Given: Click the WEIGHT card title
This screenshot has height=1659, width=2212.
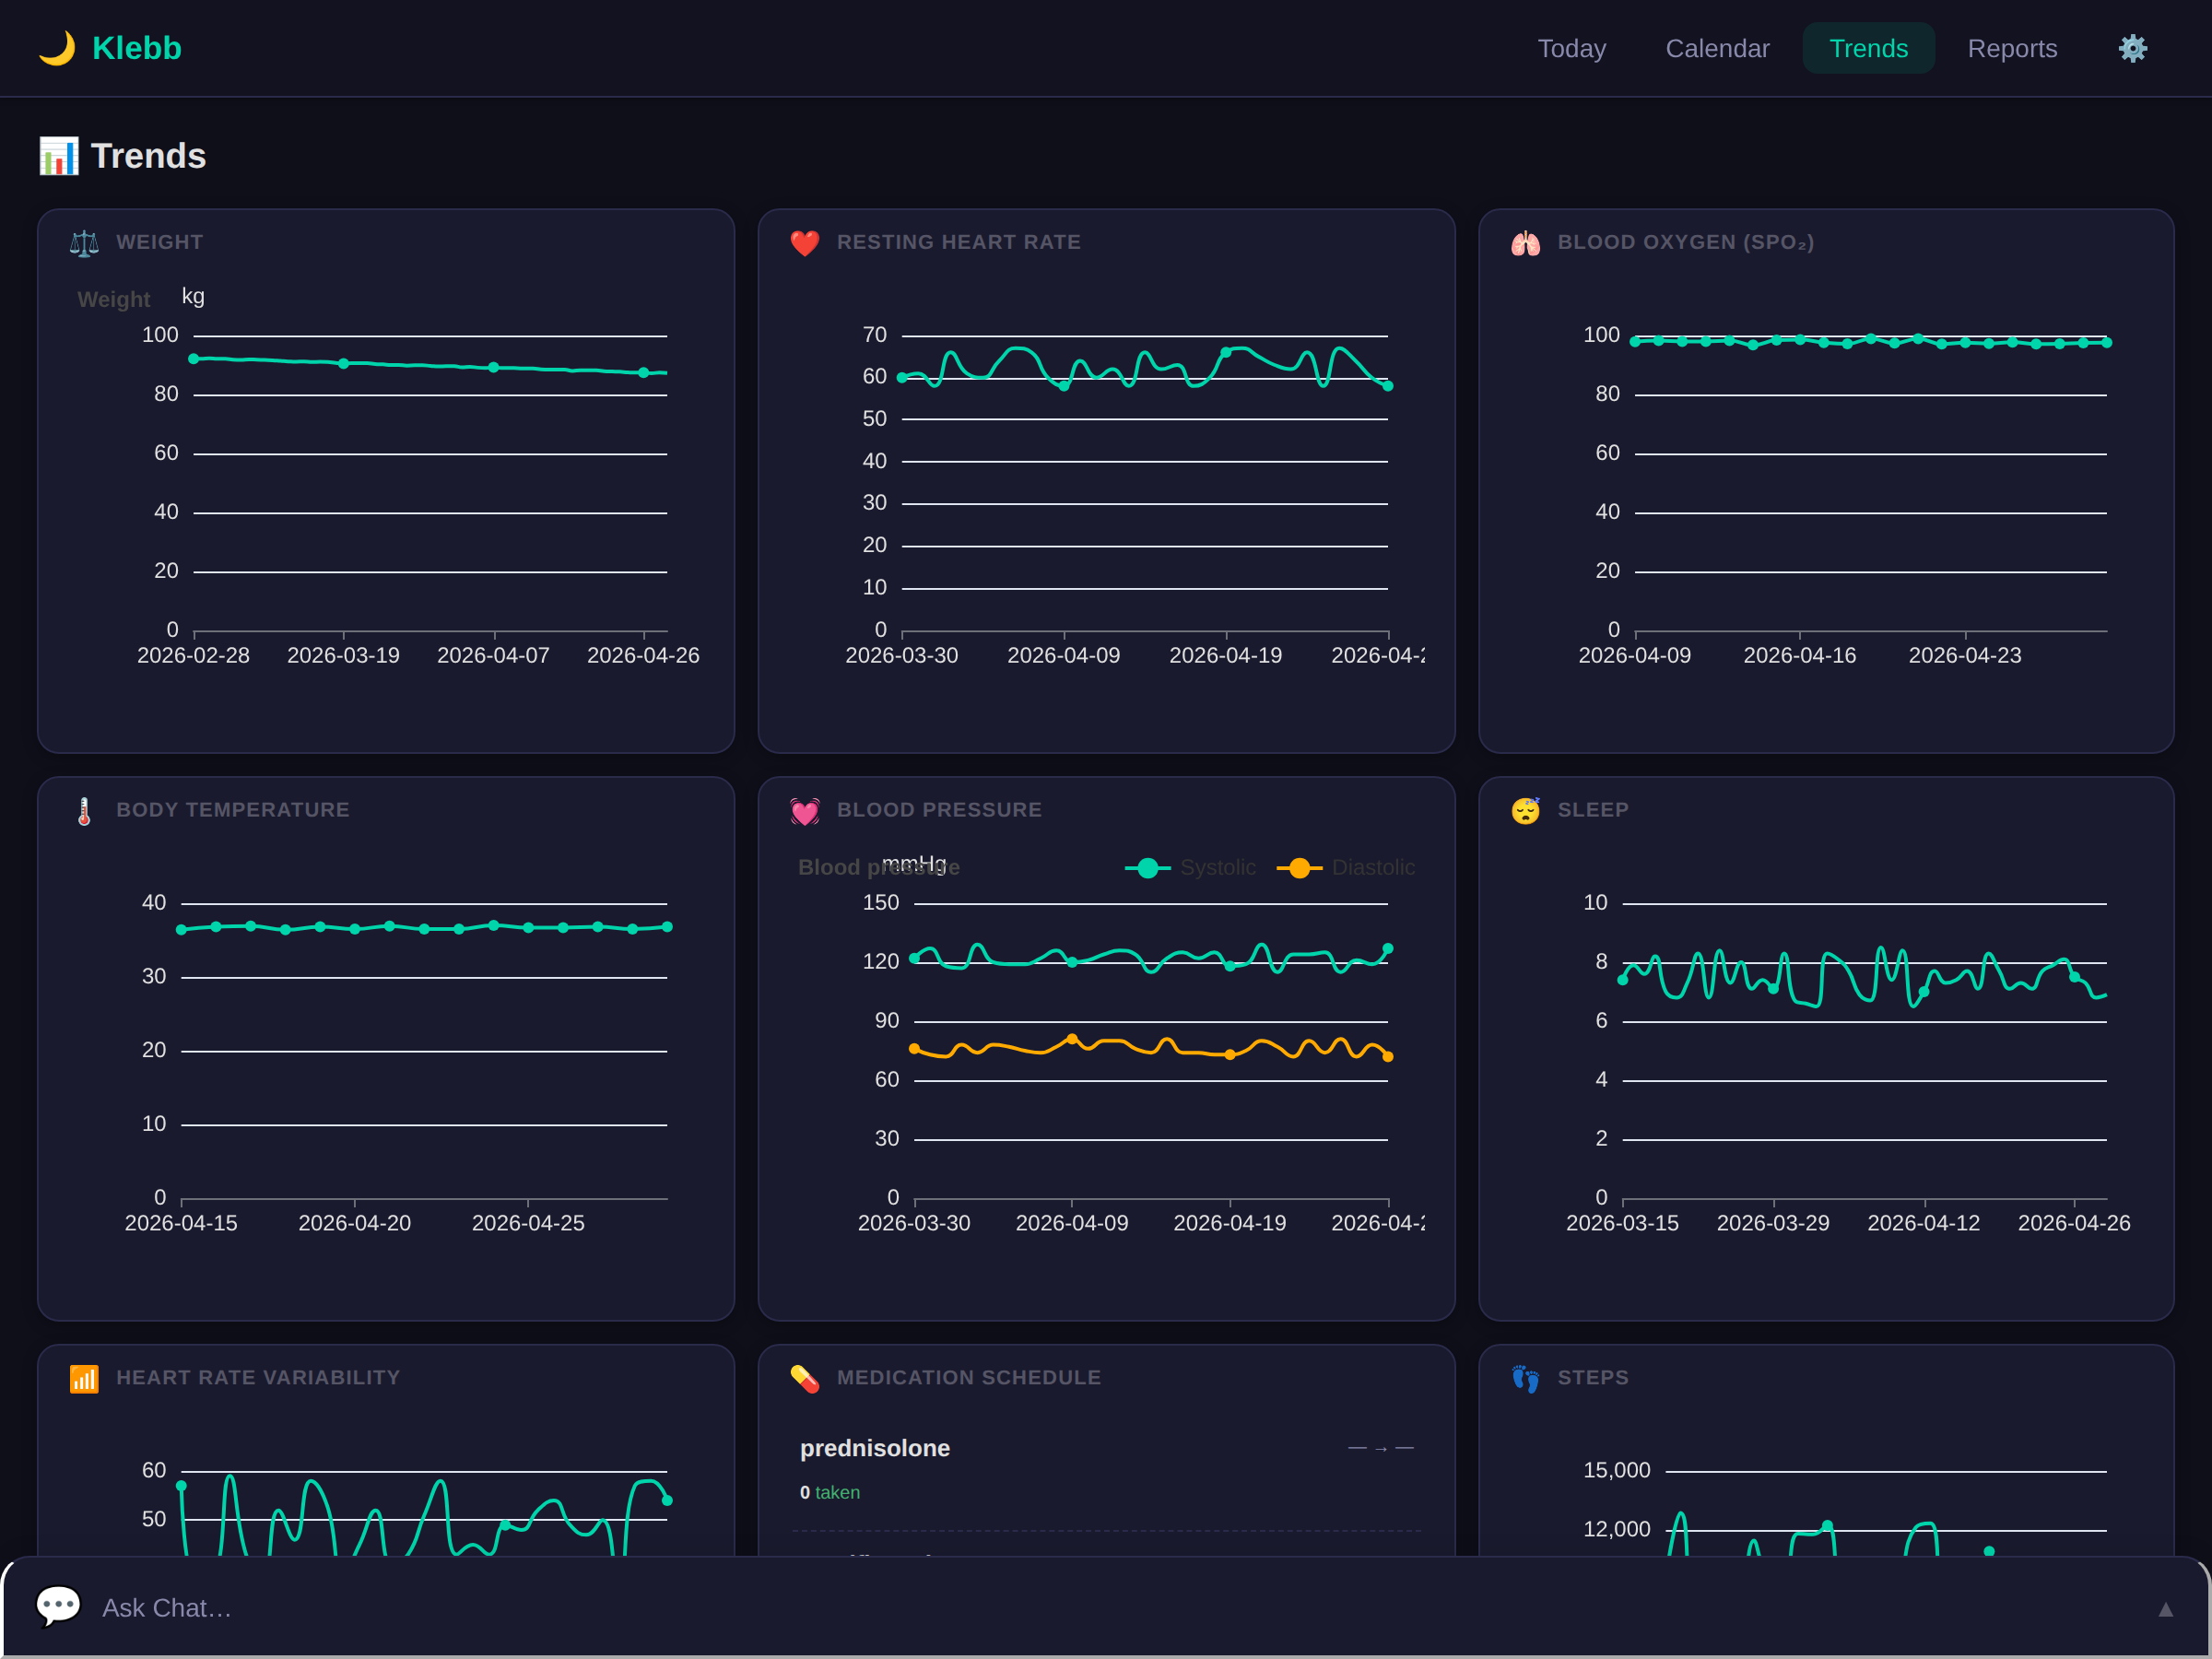Looking at the screenshot, I should 160,242.
